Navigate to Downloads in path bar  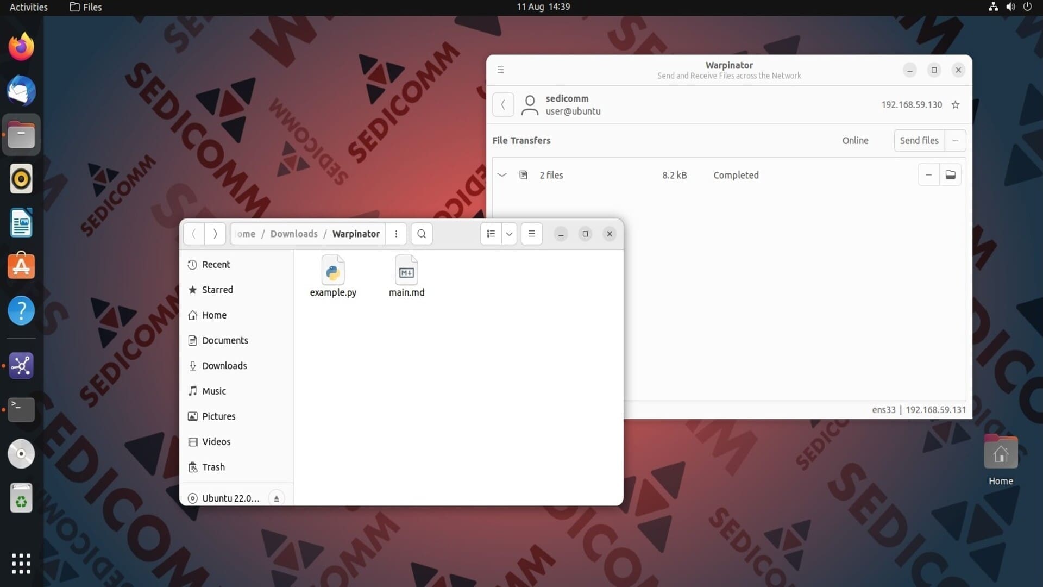click(294, 234)
